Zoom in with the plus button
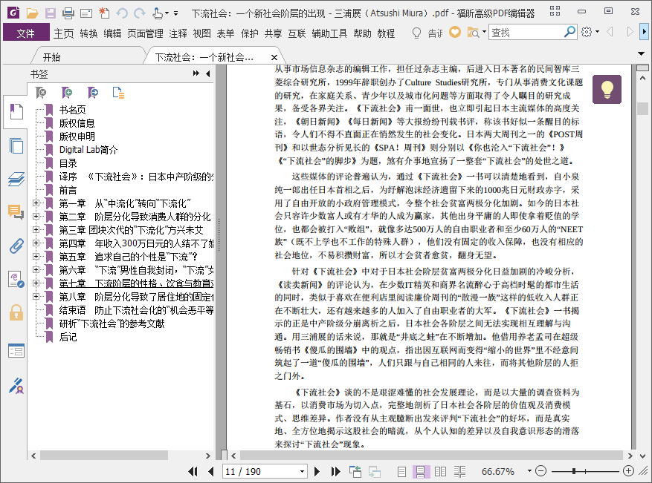652x483 pixels. (628, 471)
